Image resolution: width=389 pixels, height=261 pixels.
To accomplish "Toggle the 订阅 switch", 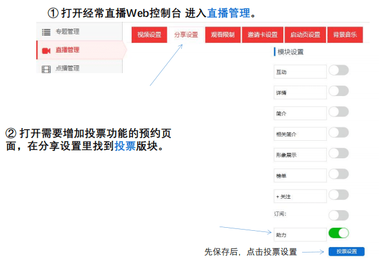I will [x=338, y=215].
